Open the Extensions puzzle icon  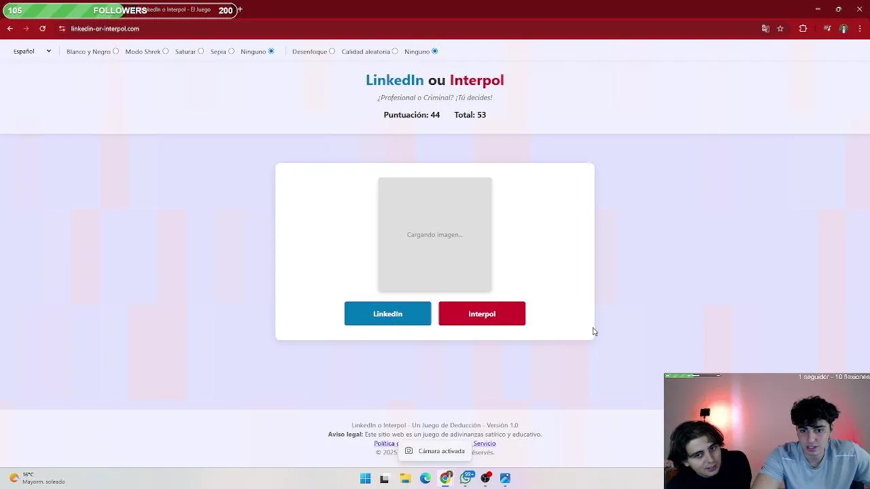(x=803, y=29)
